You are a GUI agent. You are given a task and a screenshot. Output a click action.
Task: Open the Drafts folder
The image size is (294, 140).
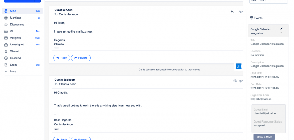coord(14,65)
